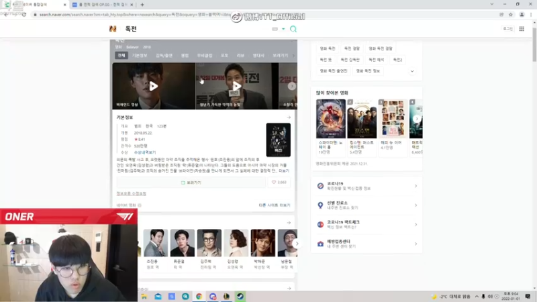Viewport: 537px width, 302px height.
Task: Expand the search box autocomplete dropdown arrow
Action: (x=283, y=29)
